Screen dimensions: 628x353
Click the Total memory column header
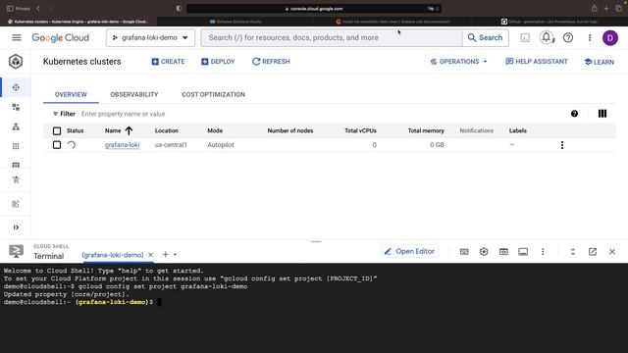click(426, 130)
